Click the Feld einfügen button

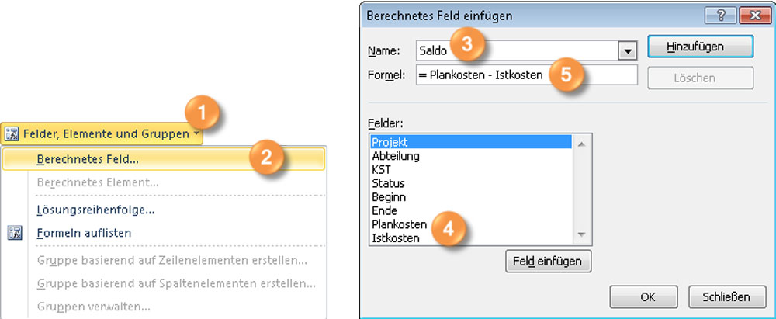(548, 261)
